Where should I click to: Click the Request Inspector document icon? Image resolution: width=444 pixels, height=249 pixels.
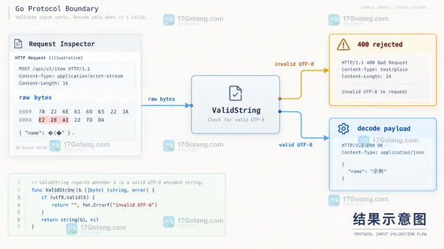point(18,44)
